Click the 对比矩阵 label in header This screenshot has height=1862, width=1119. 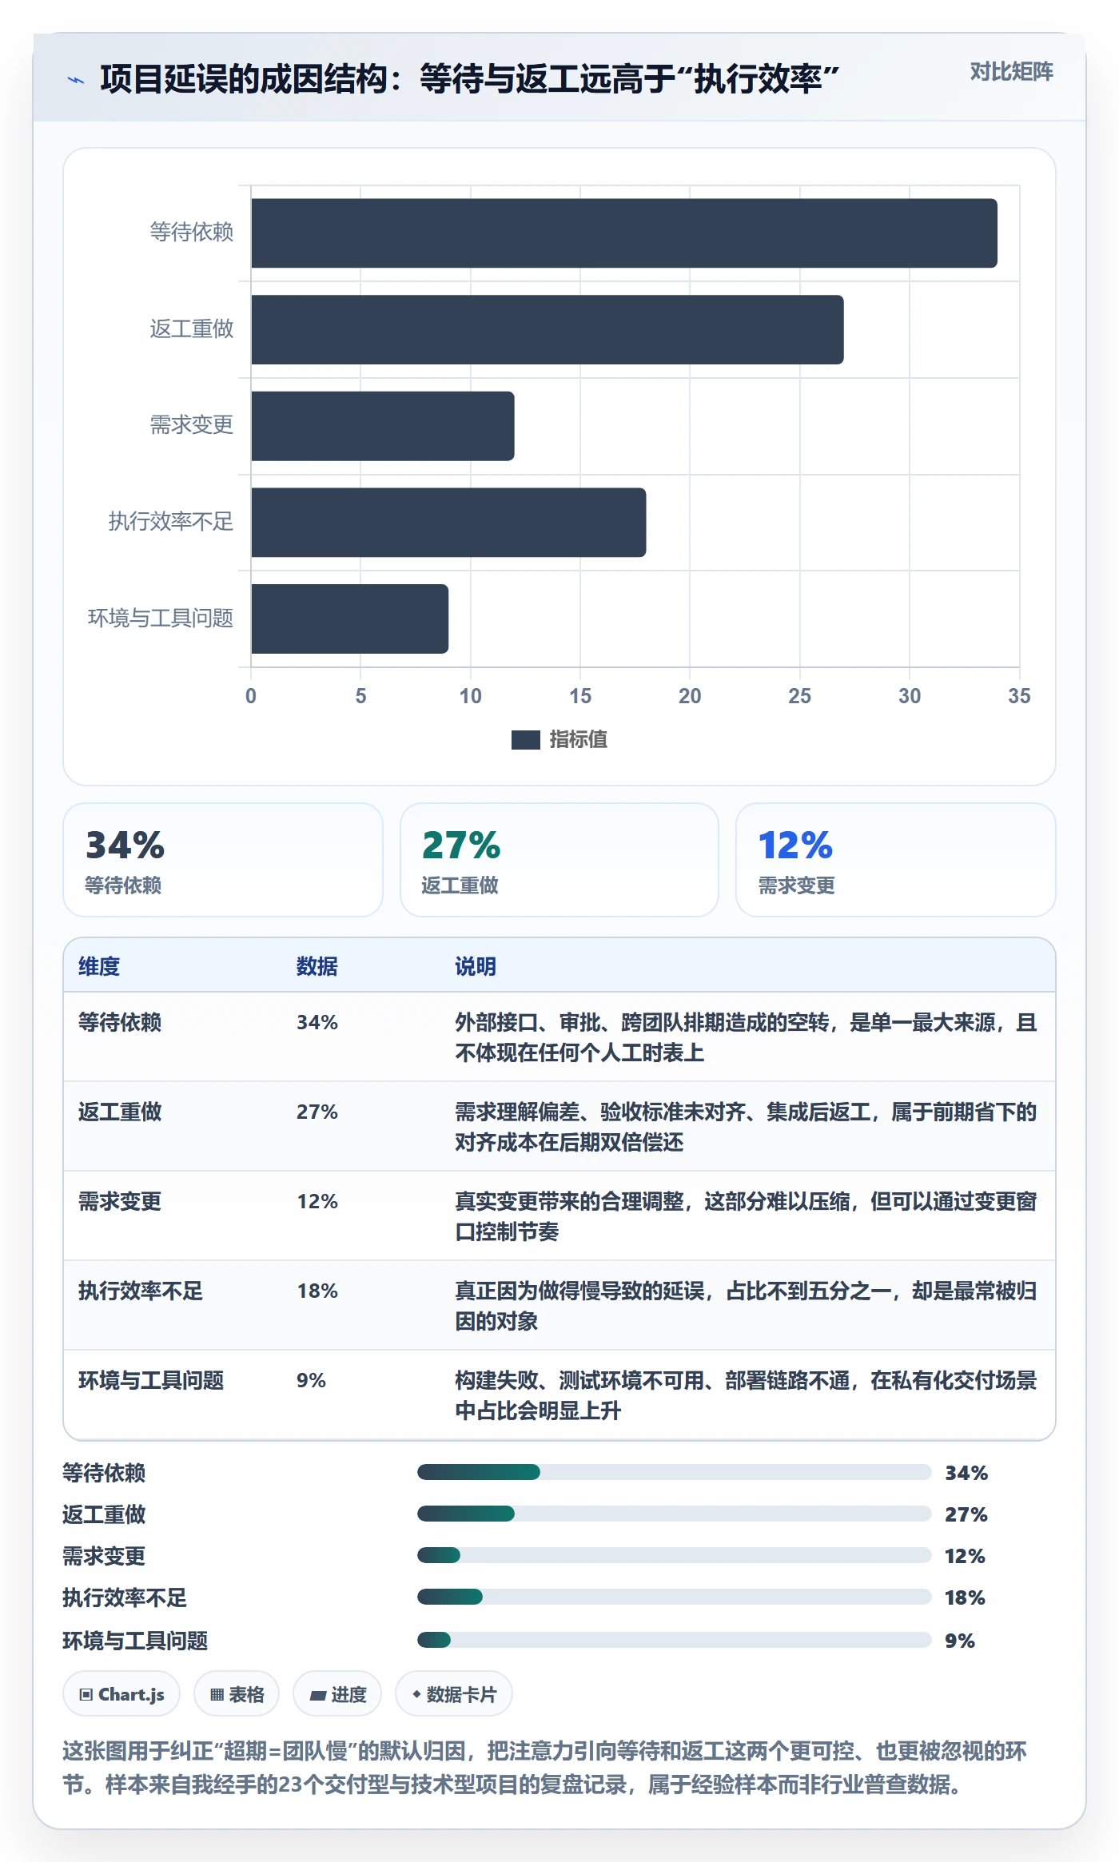tap(1011, 72)
